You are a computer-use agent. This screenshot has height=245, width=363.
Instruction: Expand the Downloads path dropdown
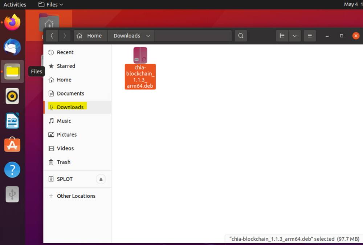(x=148, y=36)
